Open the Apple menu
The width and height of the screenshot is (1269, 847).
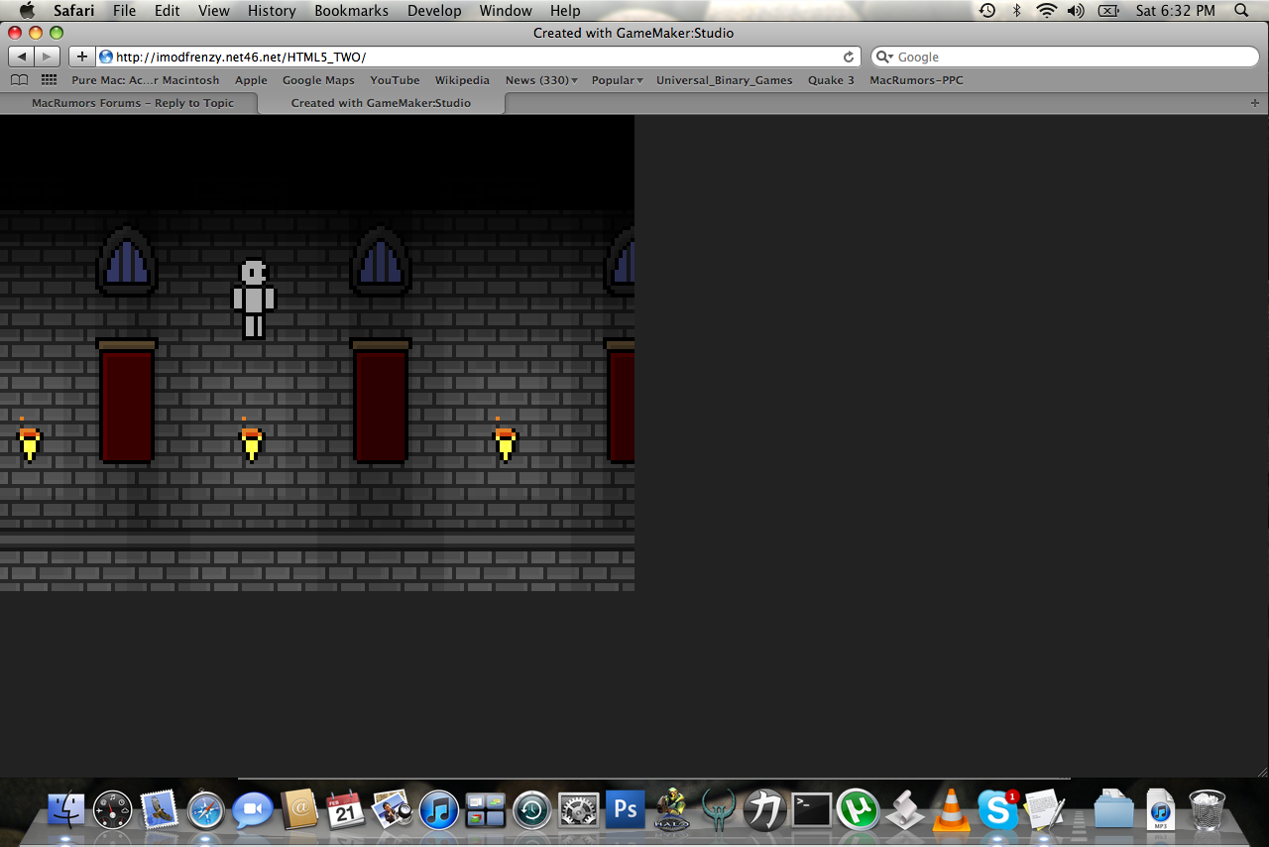point(27,11)
